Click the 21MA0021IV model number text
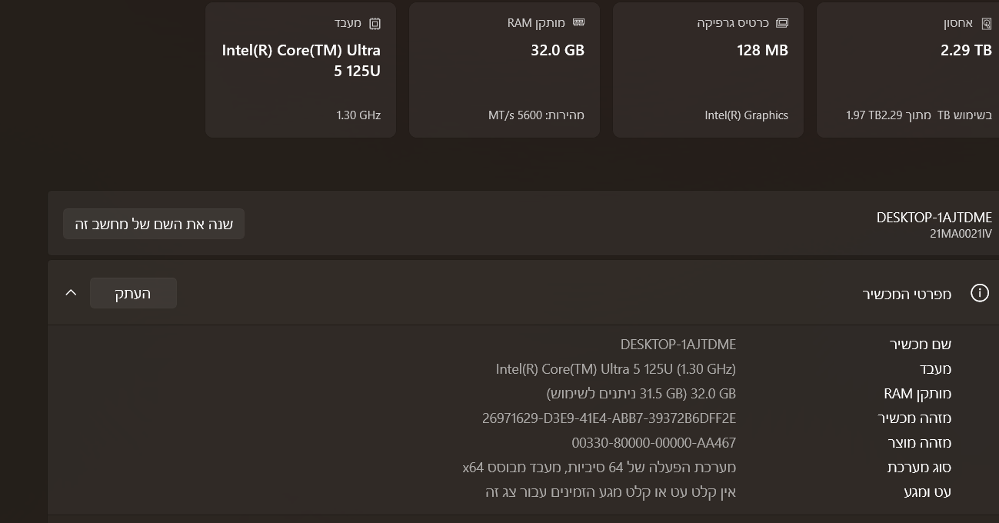 tap(961, 234)
